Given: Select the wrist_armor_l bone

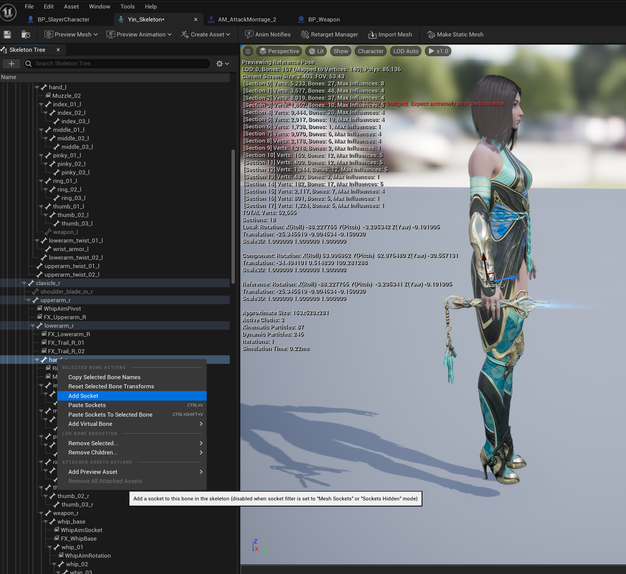Looking at the screenshot, I should click(70, 249).
